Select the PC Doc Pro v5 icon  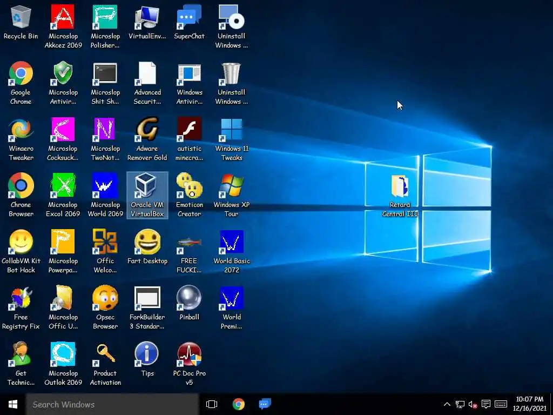(x=189, y=354)
